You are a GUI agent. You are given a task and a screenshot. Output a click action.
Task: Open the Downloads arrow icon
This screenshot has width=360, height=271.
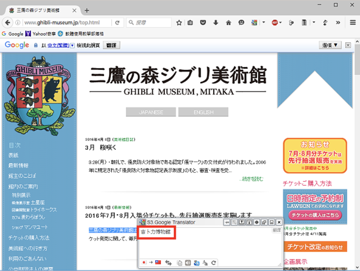(216, 23)
